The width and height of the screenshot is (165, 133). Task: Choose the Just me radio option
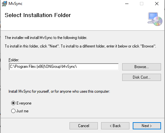coord(13,111)
